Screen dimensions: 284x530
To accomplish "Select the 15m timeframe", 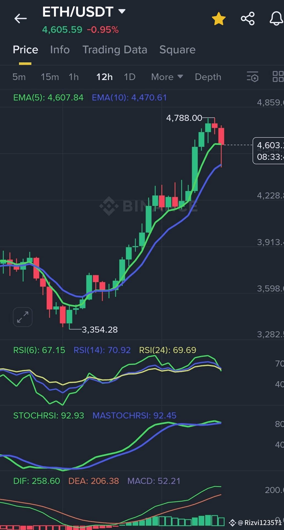I will [x=50, y=77].
